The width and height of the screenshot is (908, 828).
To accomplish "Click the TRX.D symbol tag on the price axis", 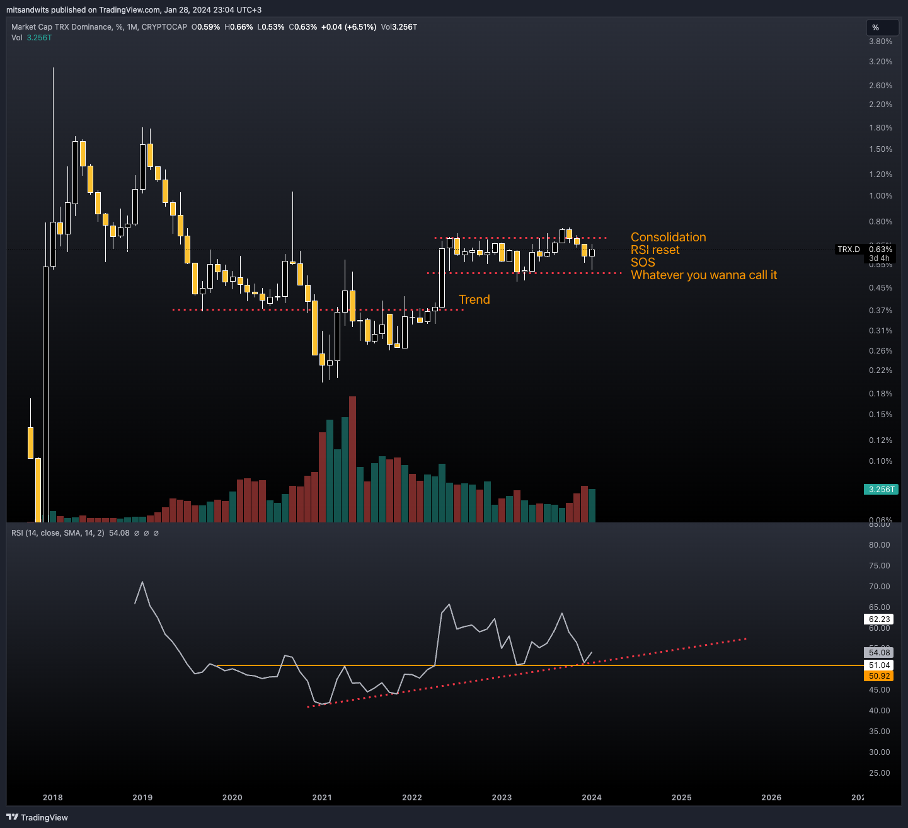I will (848, 250).
